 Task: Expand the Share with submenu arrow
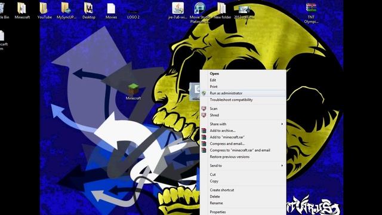pyautogui.click(x=282, y=124)
